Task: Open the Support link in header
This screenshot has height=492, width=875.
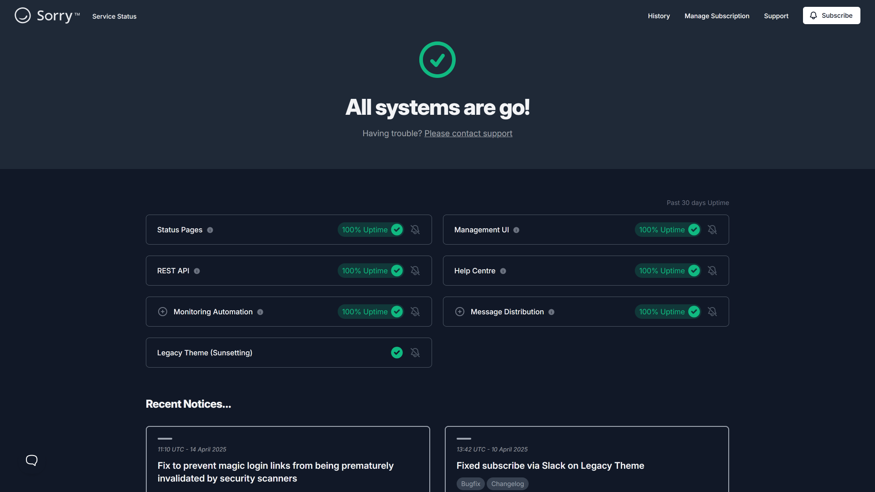Action: pyautogui.click(x=776, y=16)
